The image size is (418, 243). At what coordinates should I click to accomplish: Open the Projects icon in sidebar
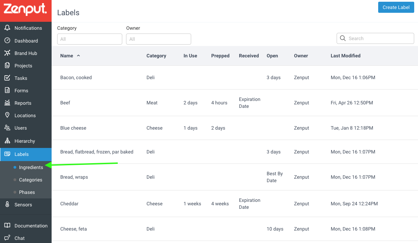tap(7, 65)
